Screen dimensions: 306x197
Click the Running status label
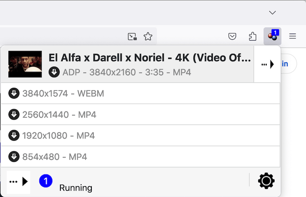[x=76, y=188]
